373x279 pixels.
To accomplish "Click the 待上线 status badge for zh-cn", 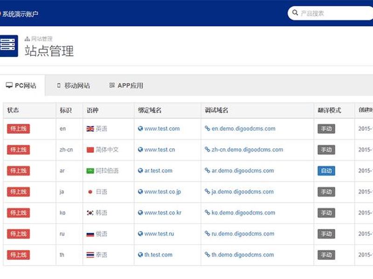I will pos(18,150).
